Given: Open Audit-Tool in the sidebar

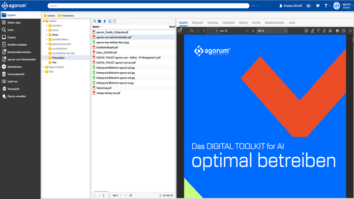Looking at the screenshot, I should point(20,82).
